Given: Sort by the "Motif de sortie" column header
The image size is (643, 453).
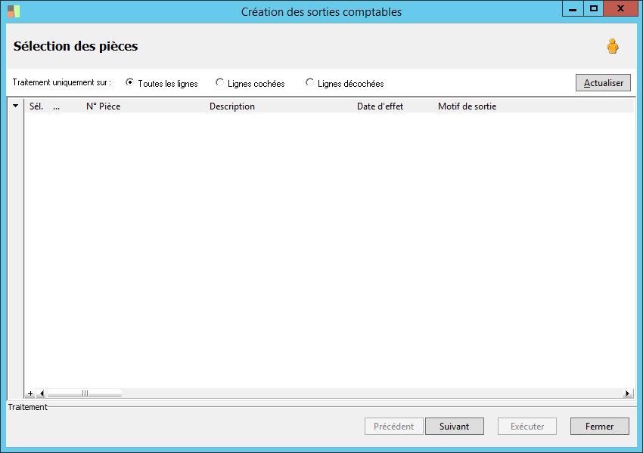Looking at the screenshot, I should 467,106.
